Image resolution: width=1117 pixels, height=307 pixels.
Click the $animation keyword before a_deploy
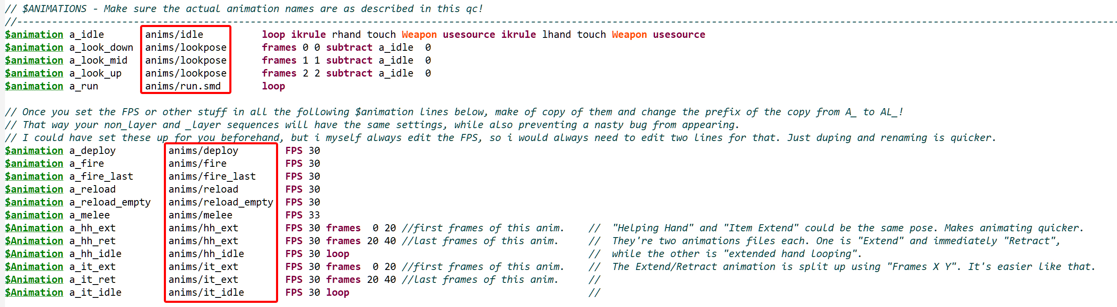pos(34,151)
